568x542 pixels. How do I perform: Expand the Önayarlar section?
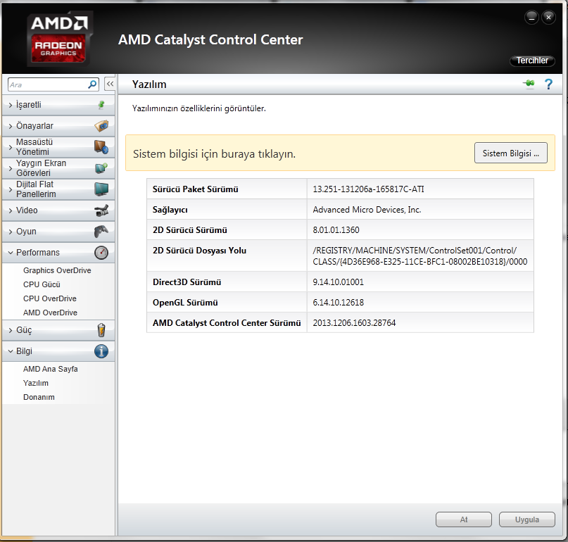(x=58, y=126)
